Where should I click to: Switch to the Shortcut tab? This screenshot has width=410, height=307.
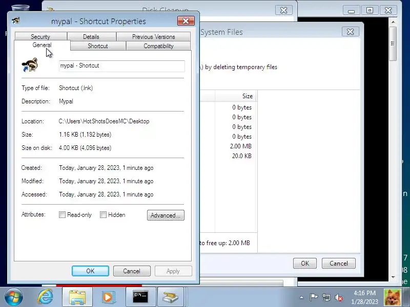click(x=98, y=46)
